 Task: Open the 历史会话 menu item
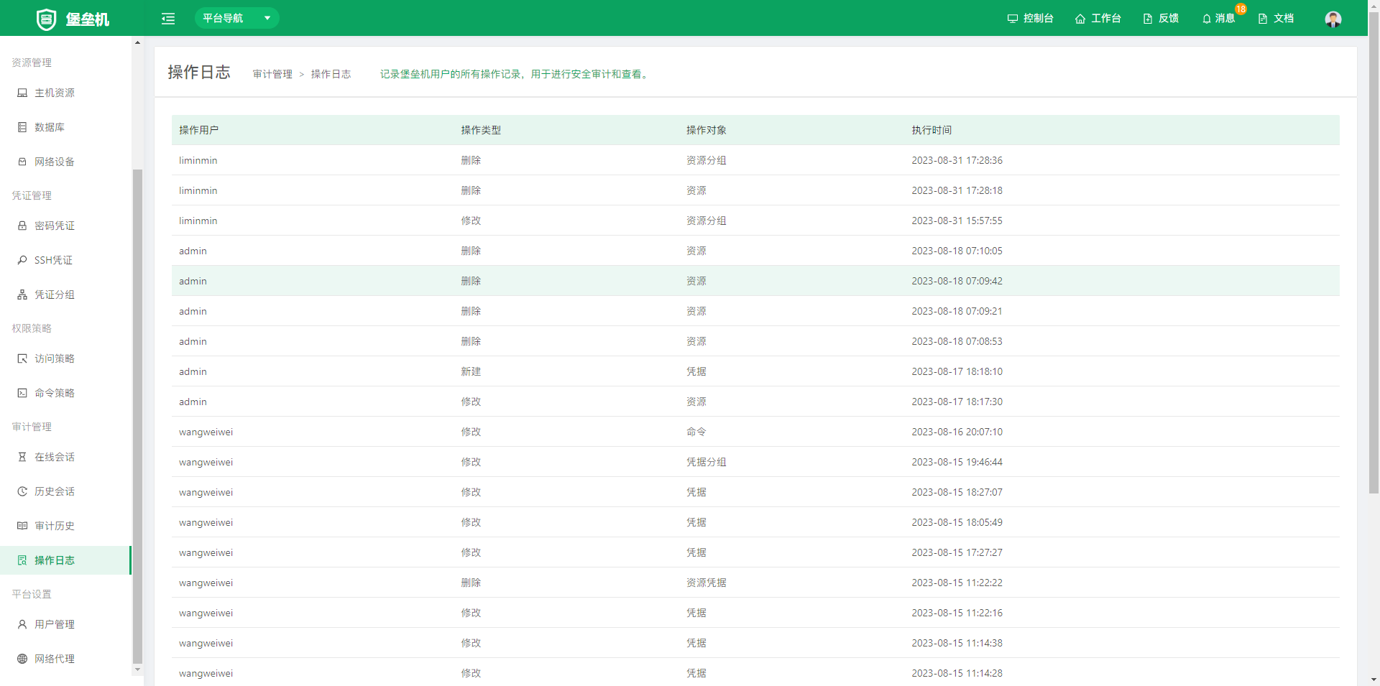(65, 491)
